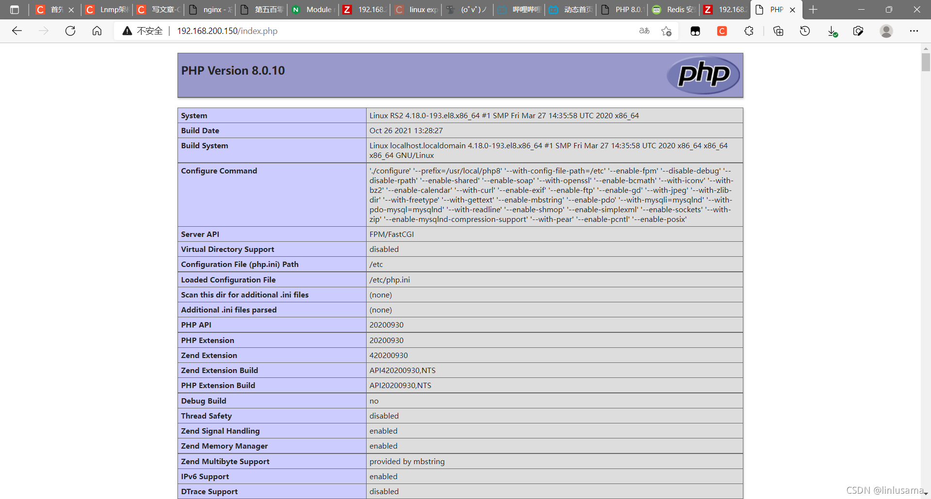Click the Loaded Configuration File value /etc/php.ini

[x=389, y=280]
